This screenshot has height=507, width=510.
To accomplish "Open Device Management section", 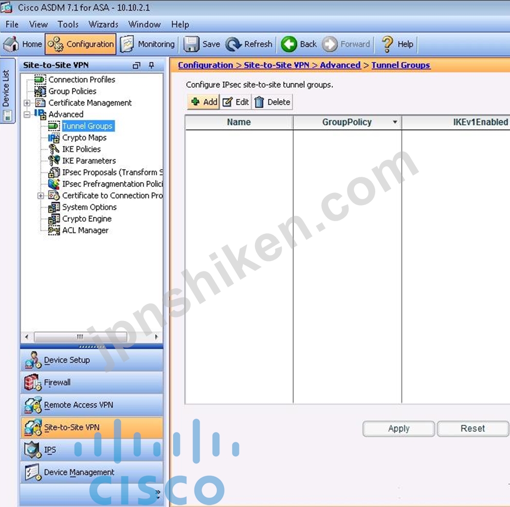I will 91,472.
